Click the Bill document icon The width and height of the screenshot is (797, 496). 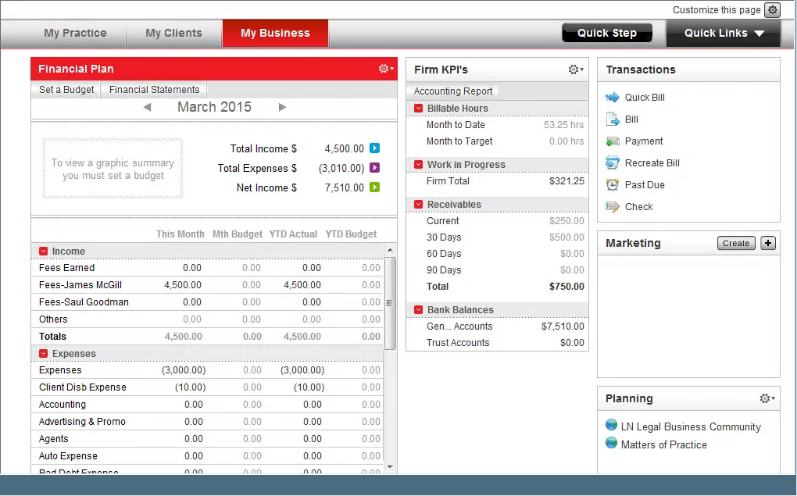click(x=613, y=120)
